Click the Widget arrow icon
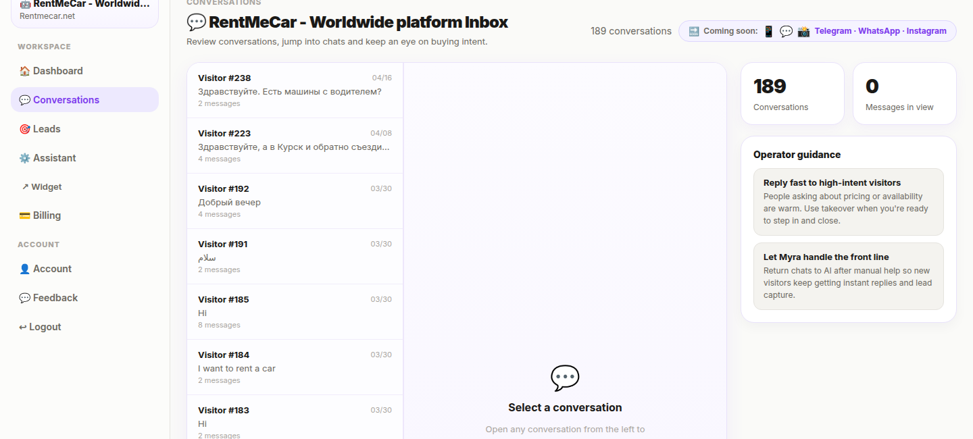The width and height of the screenshot is (973, 439). [24, 186]
